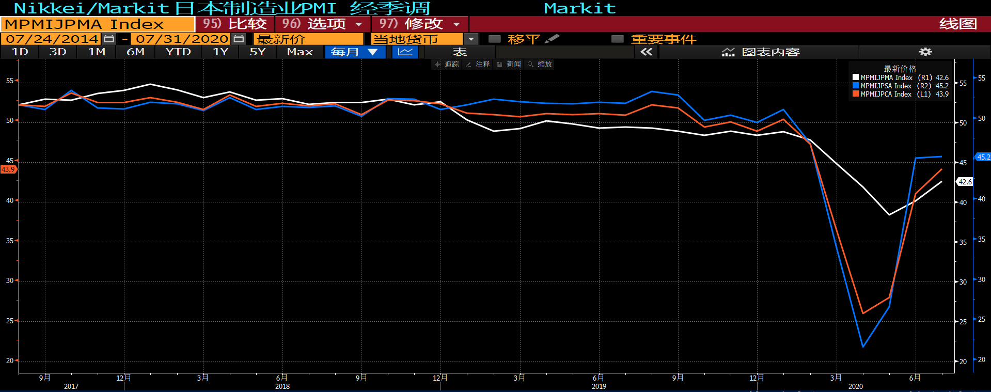This screenshot has height=392, width=991.
Task: Select the 1D range tab
Action: coord(20,52)
